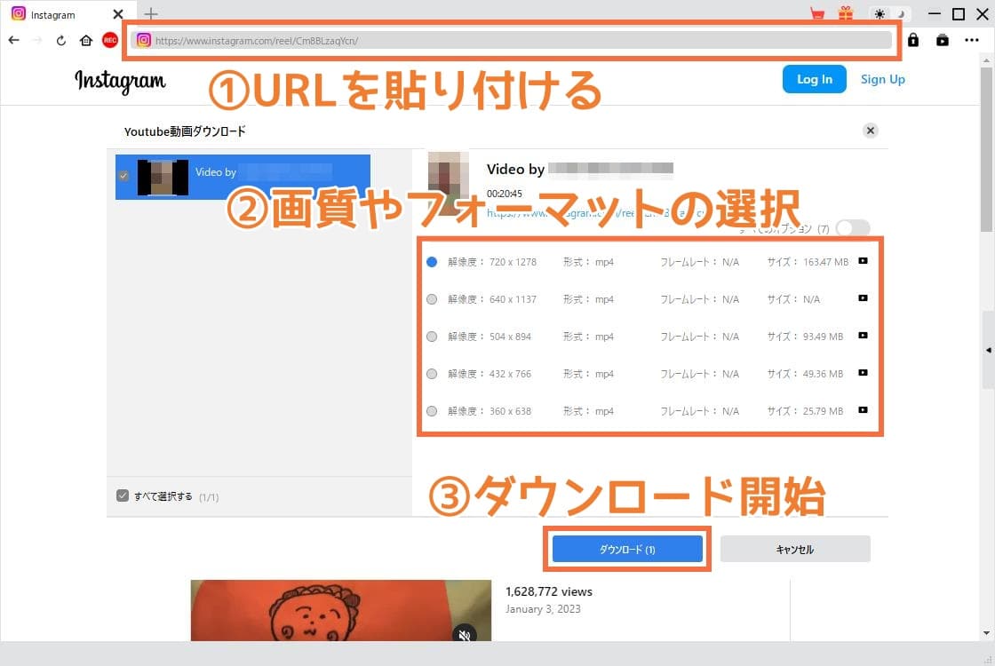Click the キャンセル button
This screenshot has width=995, height=666.
pos(795,550)
